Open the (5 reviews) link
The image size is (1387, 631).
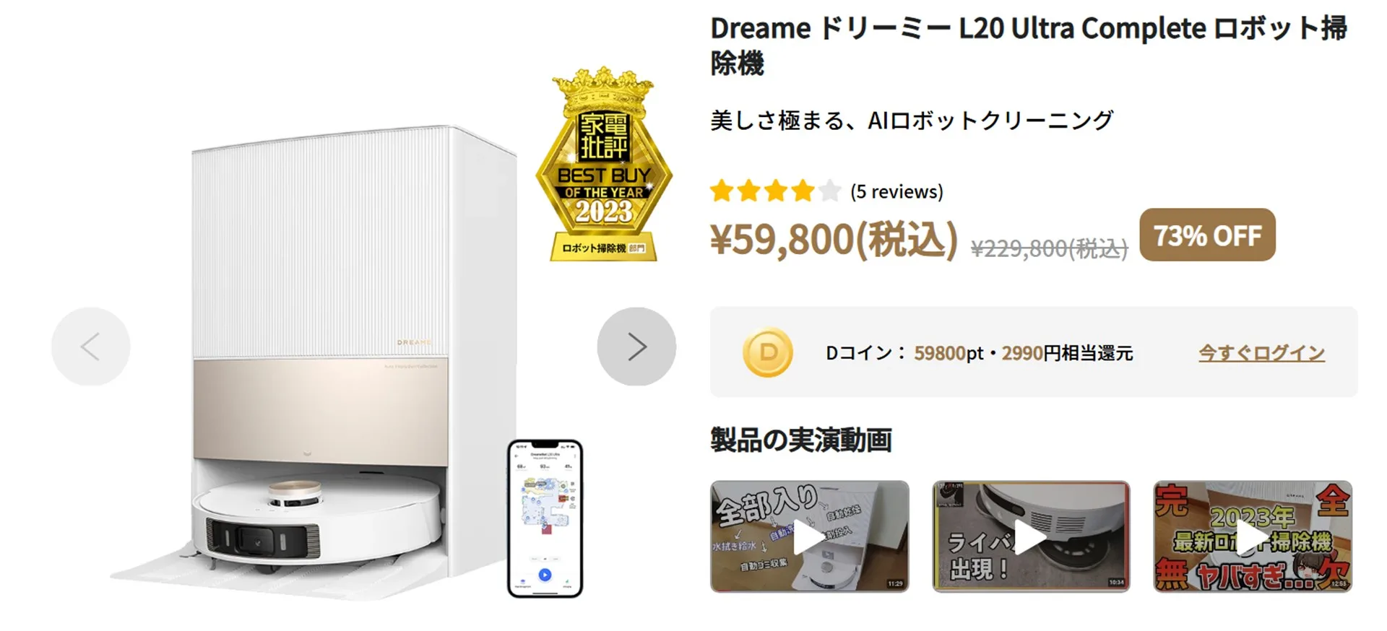point(896,191)
